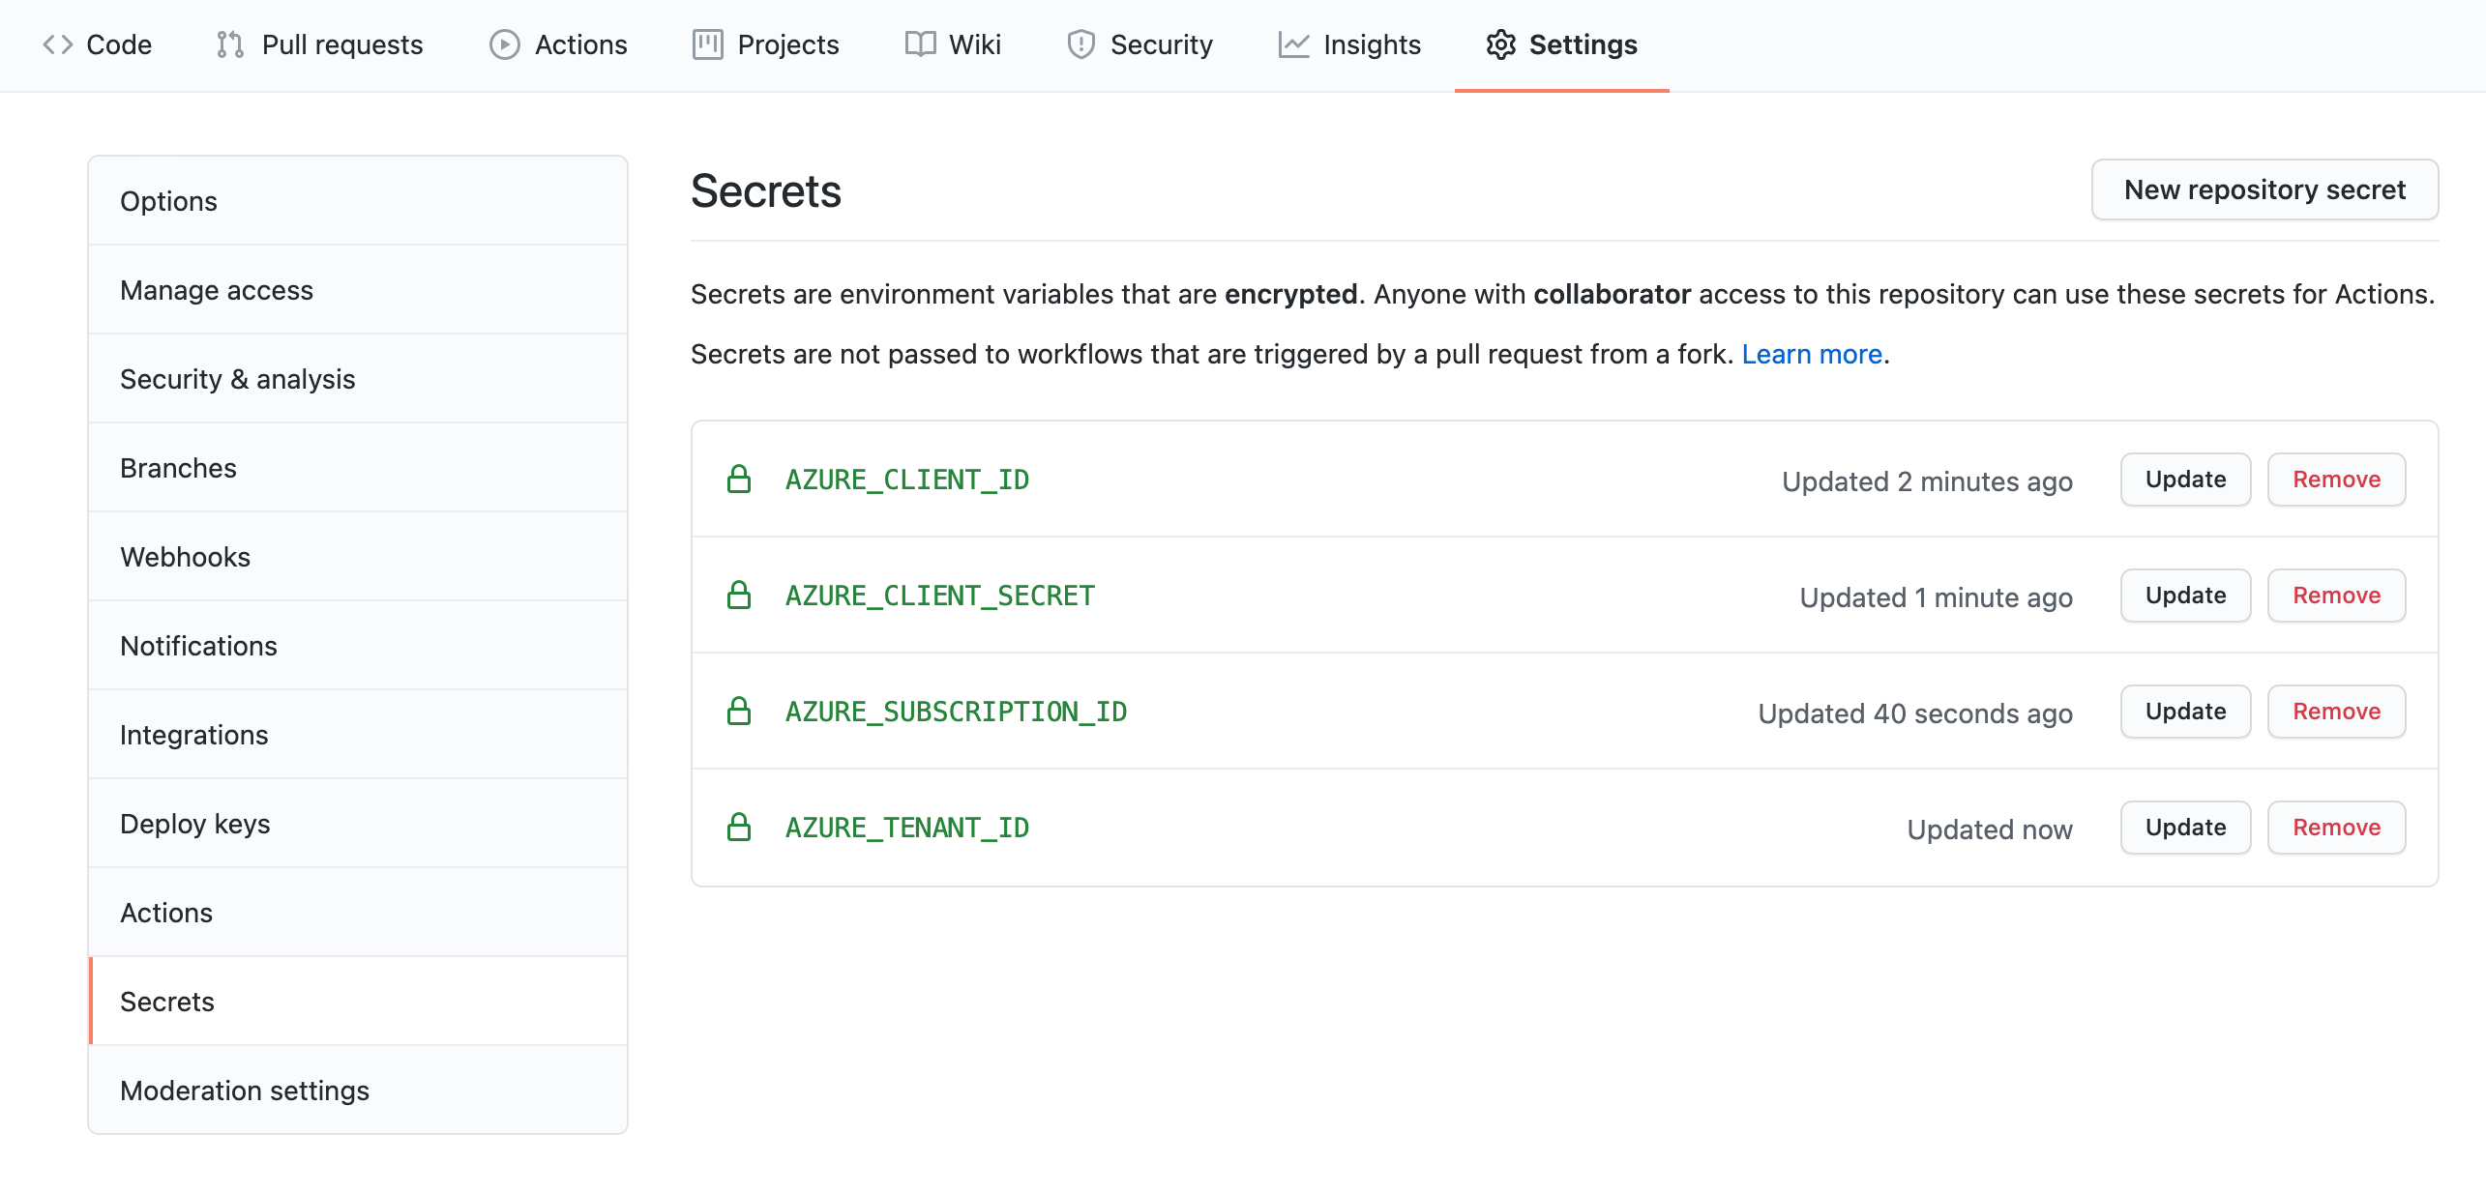Click the lock icon for AZURE_TENANT_ID
The image size is (2486, 1193).
[739, 826]
